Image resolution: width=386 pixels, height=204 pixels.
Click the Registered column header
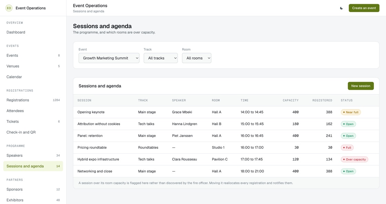[x=322, y=100]
